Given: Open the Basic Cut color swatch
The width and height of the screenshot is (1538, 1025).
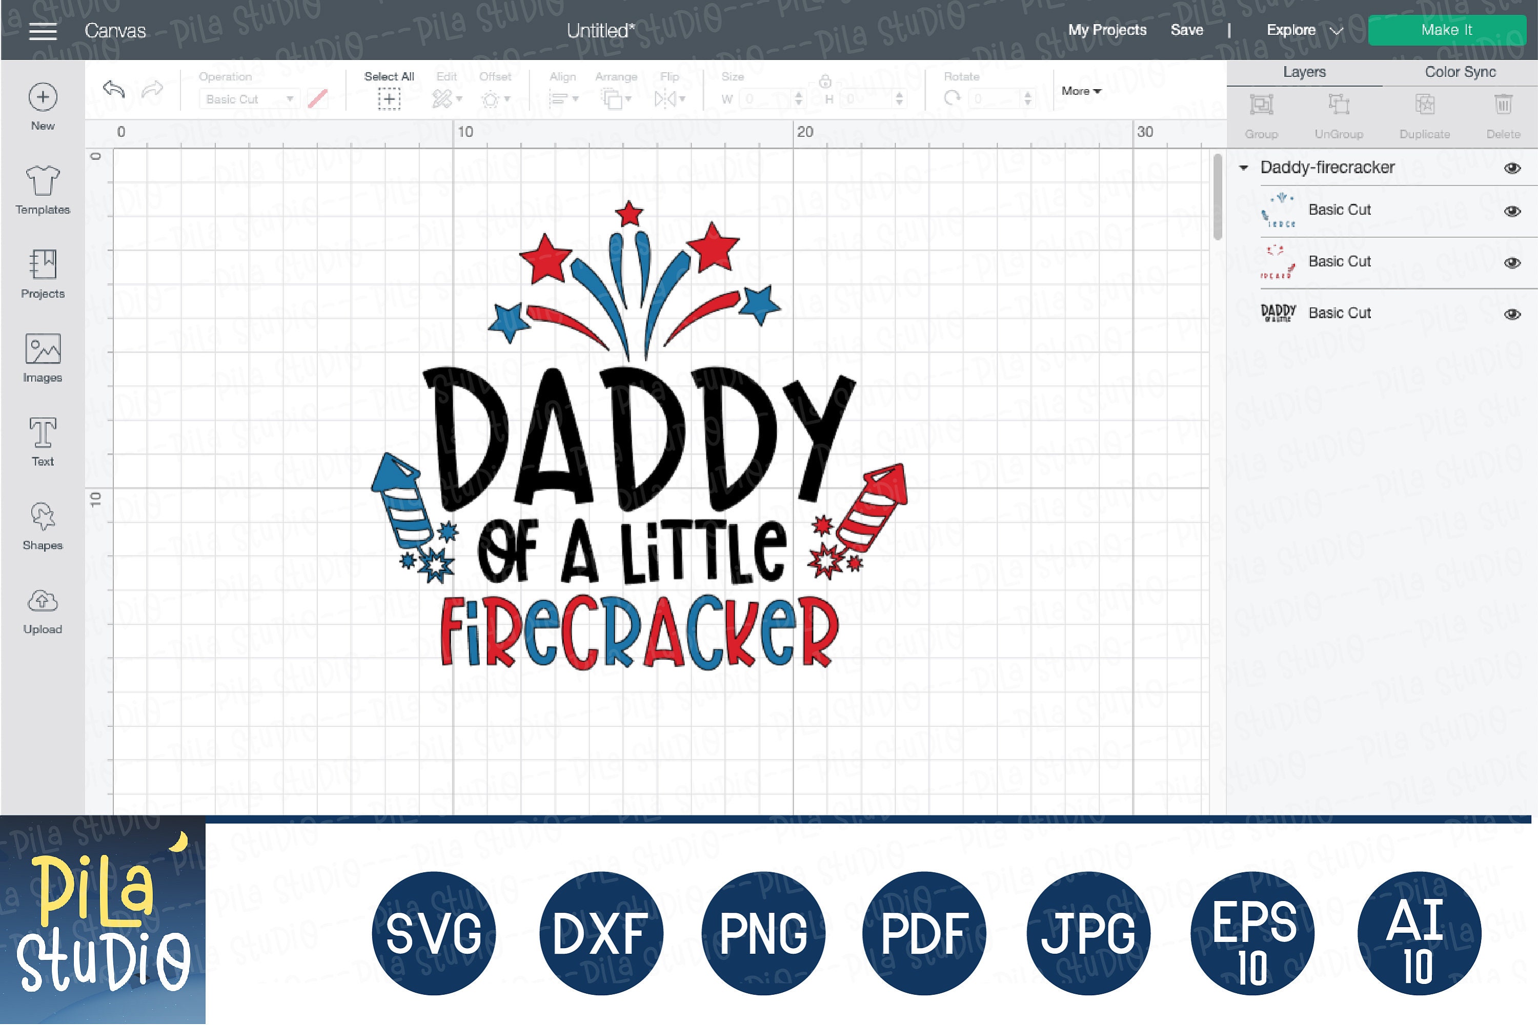Looking at the screenshot, I should (x=318, y=99).
